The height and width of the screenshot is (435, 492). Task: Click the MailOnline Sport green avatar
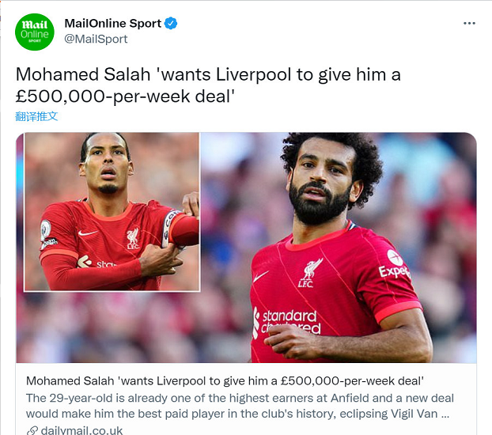pos(35,32)
